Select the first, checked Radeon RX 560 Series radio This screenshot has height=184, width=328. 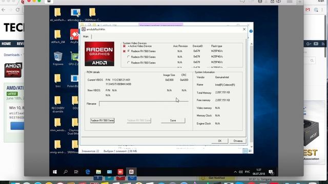coord(129,51)
